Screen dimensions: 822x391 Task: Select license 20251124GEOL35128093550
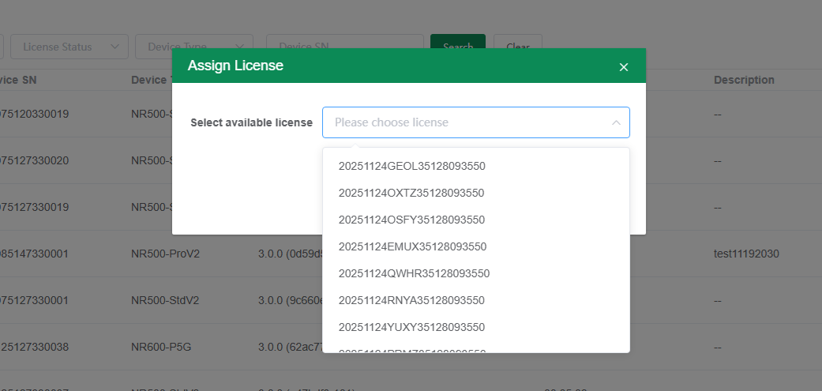tap(411, 166)
